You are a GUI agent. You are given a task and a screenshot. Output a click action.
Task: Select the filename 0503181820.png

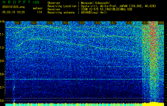[14, 7]
